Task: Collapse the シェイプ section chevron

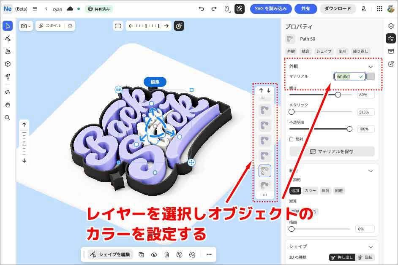Action: click(x=371, y=247)
